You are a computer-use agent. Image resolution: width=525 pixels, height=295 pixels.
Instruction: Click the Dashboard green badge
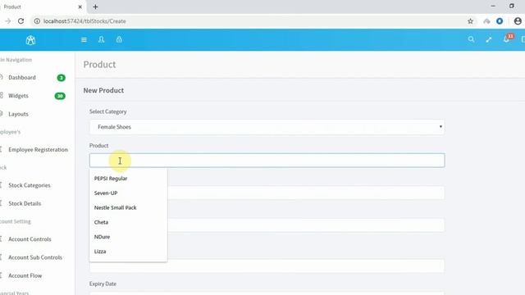[61, 78]
